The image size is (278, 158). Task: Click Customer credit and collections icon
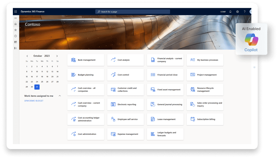coord(113,90)
